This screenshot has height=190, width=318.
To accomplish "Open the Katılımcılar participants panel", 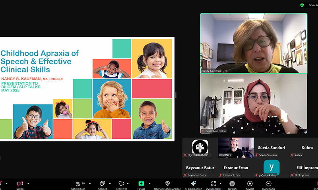I will tap(78, 184).
